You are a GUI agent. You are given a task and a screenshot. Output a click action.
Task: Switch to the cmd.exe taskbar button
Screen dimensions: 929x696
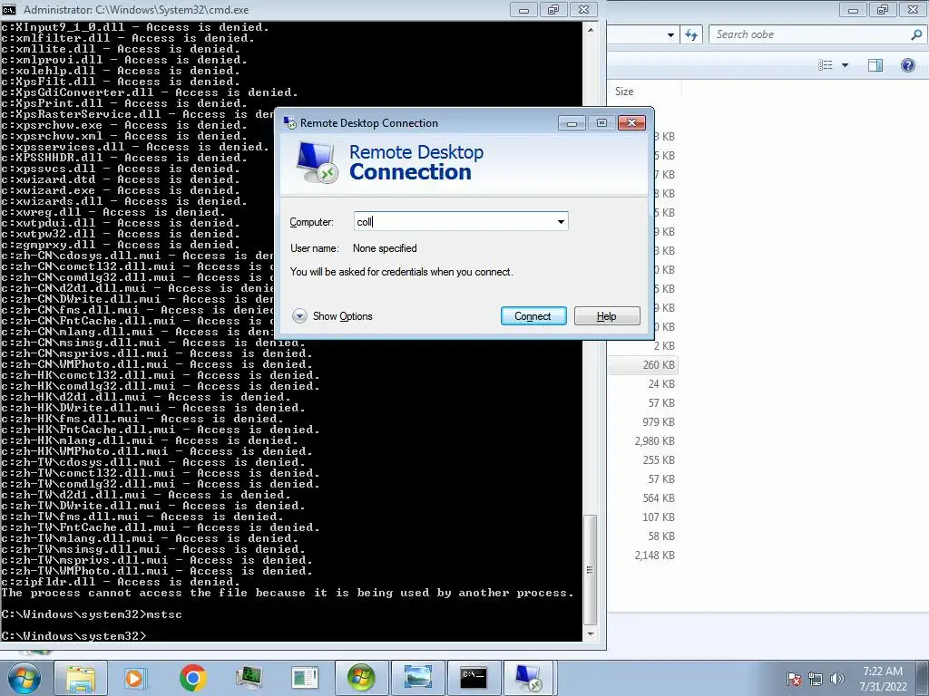click(474, 678)
